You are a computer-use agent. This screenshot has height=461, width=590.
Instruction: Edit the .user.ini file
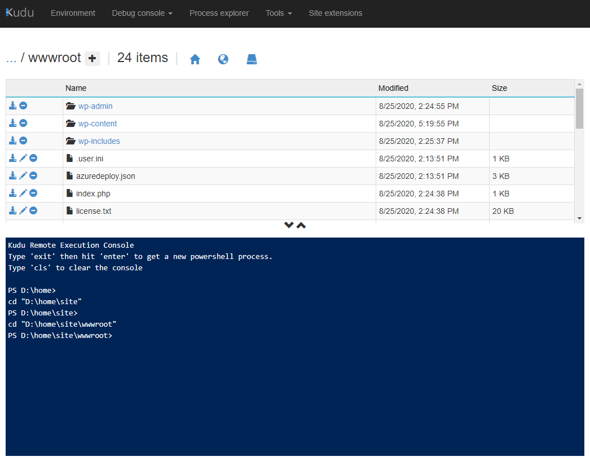click(23, 158)
